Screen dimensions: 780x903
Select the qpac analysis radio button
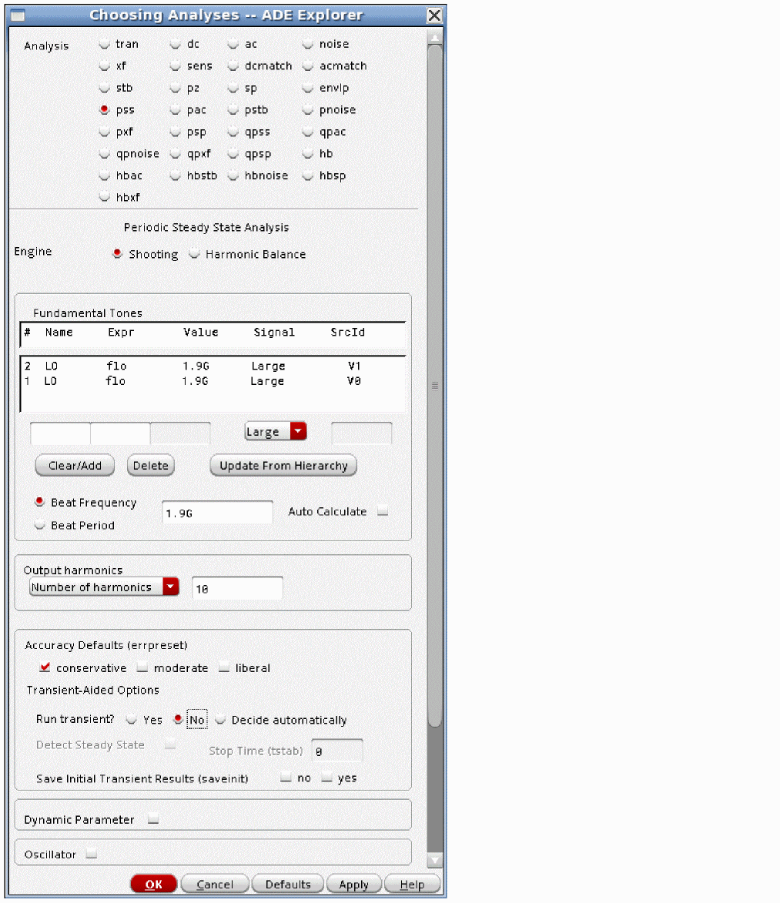[x=308, y=132]
